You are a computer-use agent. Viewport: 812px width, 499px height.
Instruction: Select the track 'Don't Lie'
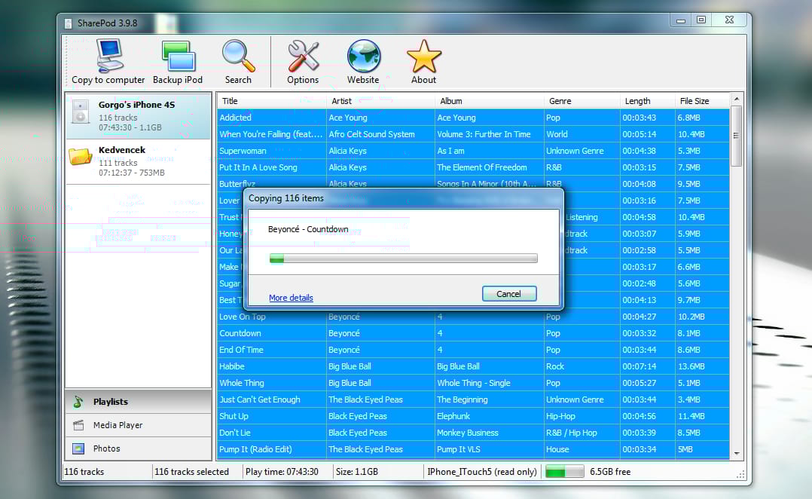(235, 433)
